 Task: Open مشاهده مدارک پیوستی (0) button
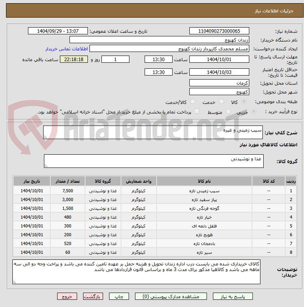[171, 297]
